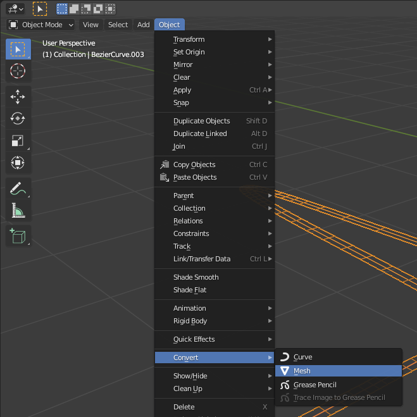The height and width of the screenshot is (417, 417).
Task: Expand the Relations submenu
Action: (215, 221)
